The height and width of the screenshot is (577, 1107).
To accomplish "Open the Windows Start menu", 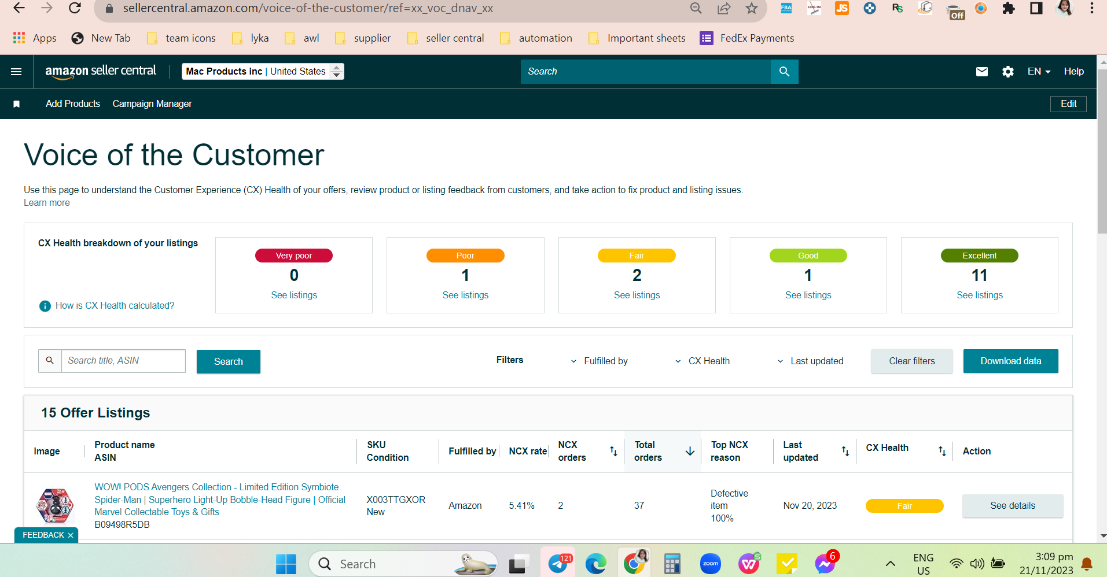I will (286, 564).
